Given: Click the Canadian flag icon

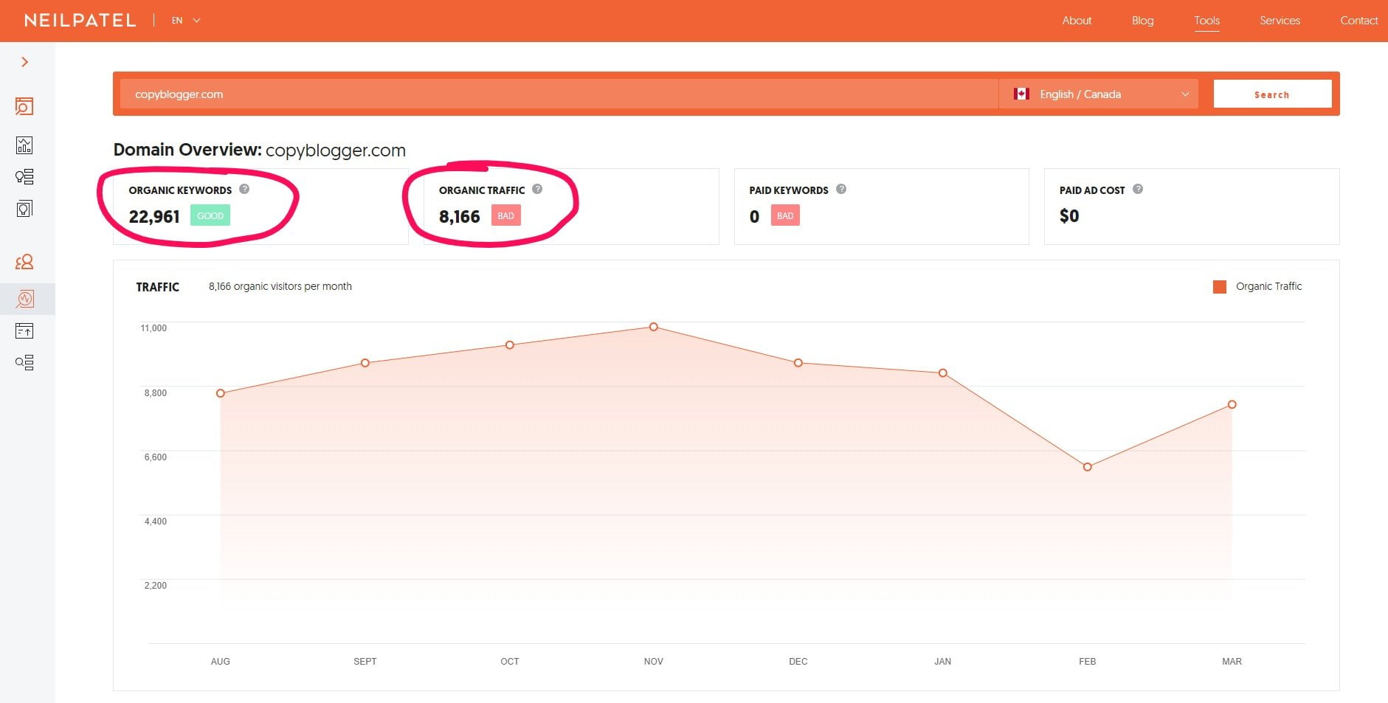Looking at the screenshot, I should click(1021, 94).
